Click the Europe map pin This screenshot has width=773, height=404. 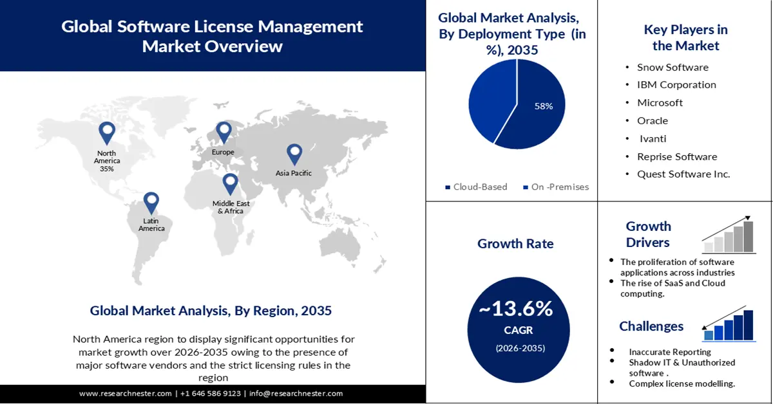[224, 133]
